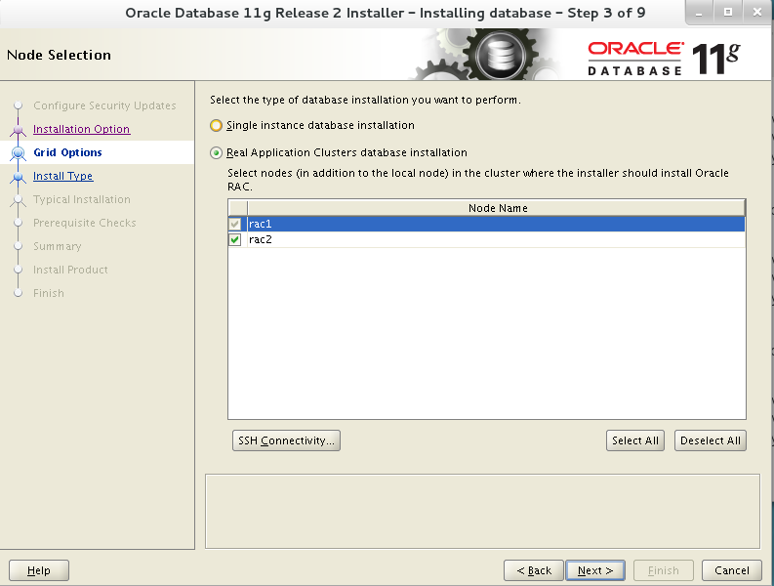Click the Finish step label in sidebar
The image size is (774, 586).
point(49,294)
